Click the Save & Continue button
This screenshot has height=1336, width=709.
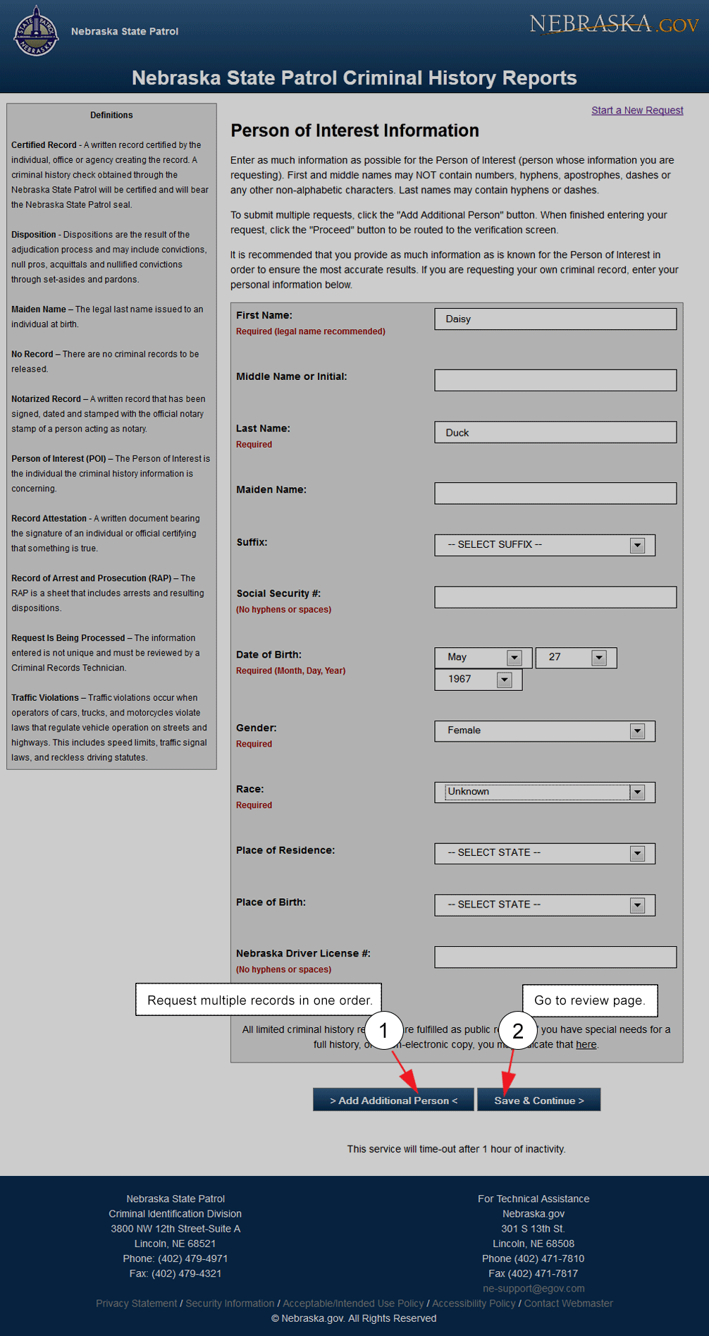point(539,1100)
